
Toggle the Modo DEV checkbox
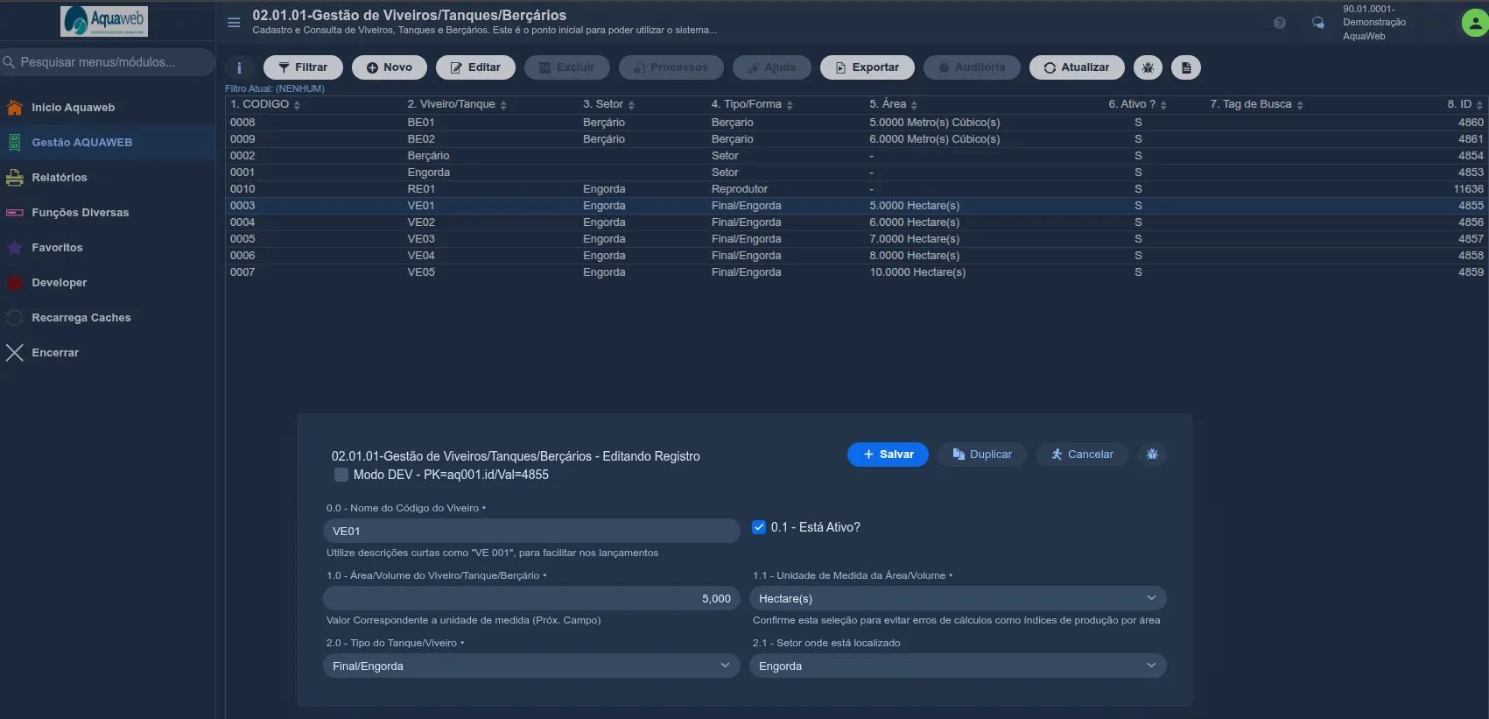pyautogui.click(x=341, y=475)
